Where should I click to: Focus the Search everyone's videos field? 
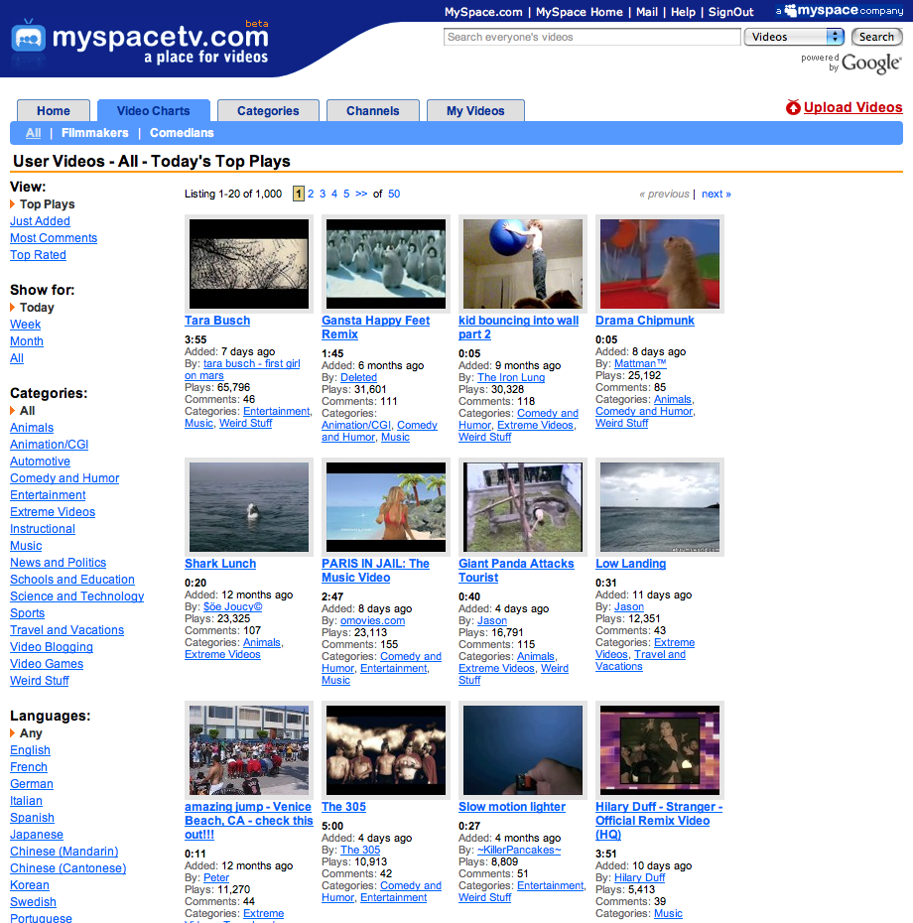click(x=591, y=37)
